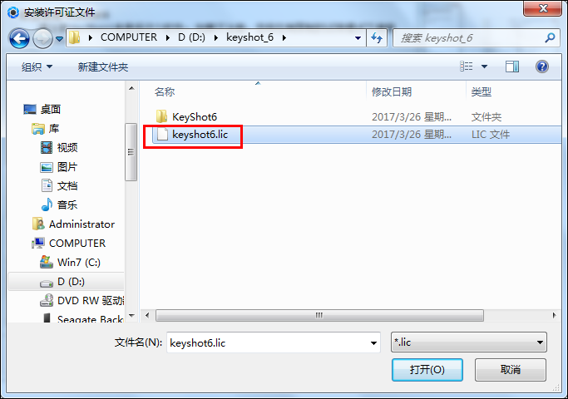Open the *.lic file type dropdown
Image resolution: width=568 pixels, height=399 pixels.
pyautogui.click(x=469, y=342)
